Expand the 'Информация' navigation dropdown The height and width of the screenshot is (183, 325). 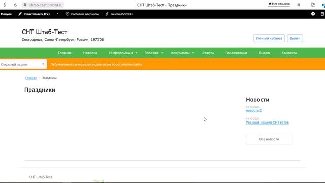(x=123, y=53)
